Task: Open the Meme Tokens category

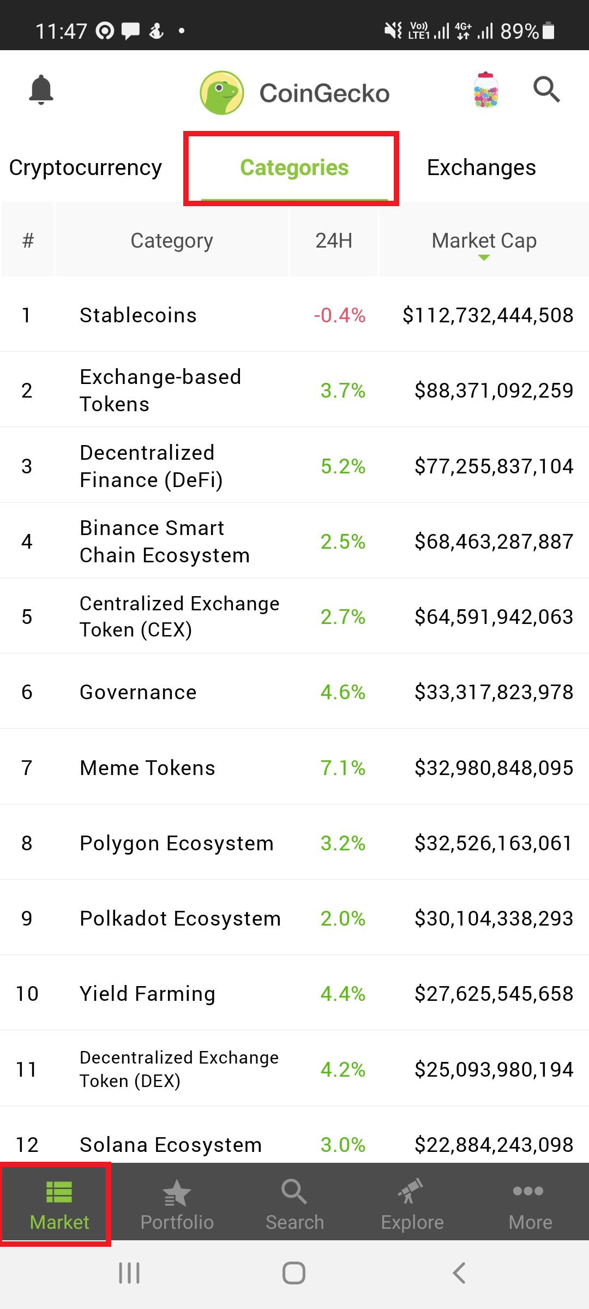Action: [x=294, y=767]
